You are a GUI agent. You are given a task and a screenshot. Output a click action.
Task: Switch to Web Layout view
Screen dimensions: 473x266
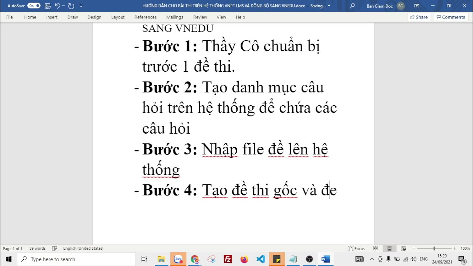click(x=403, y=249)
